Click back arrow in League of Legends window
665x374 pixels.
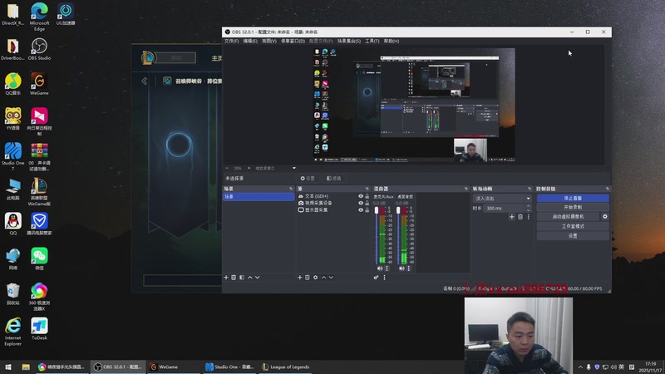point(144,81)
